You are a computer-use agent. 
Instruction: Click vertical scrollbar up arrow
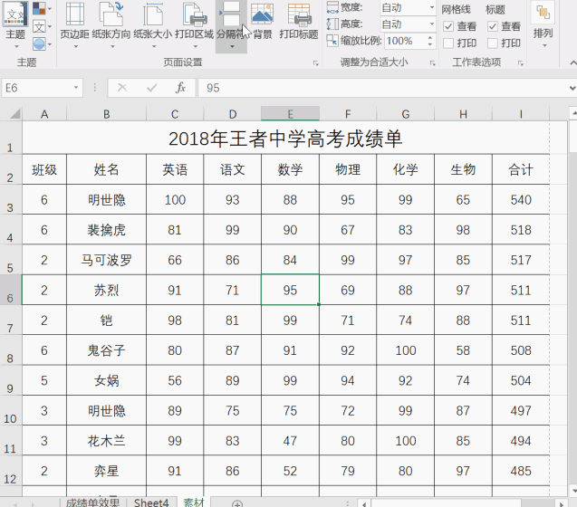click(573, 114)
